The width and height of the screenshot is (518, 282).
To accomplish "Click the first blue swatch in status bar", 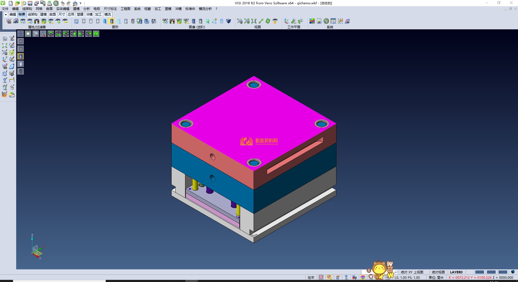I will tap(479, 272).
